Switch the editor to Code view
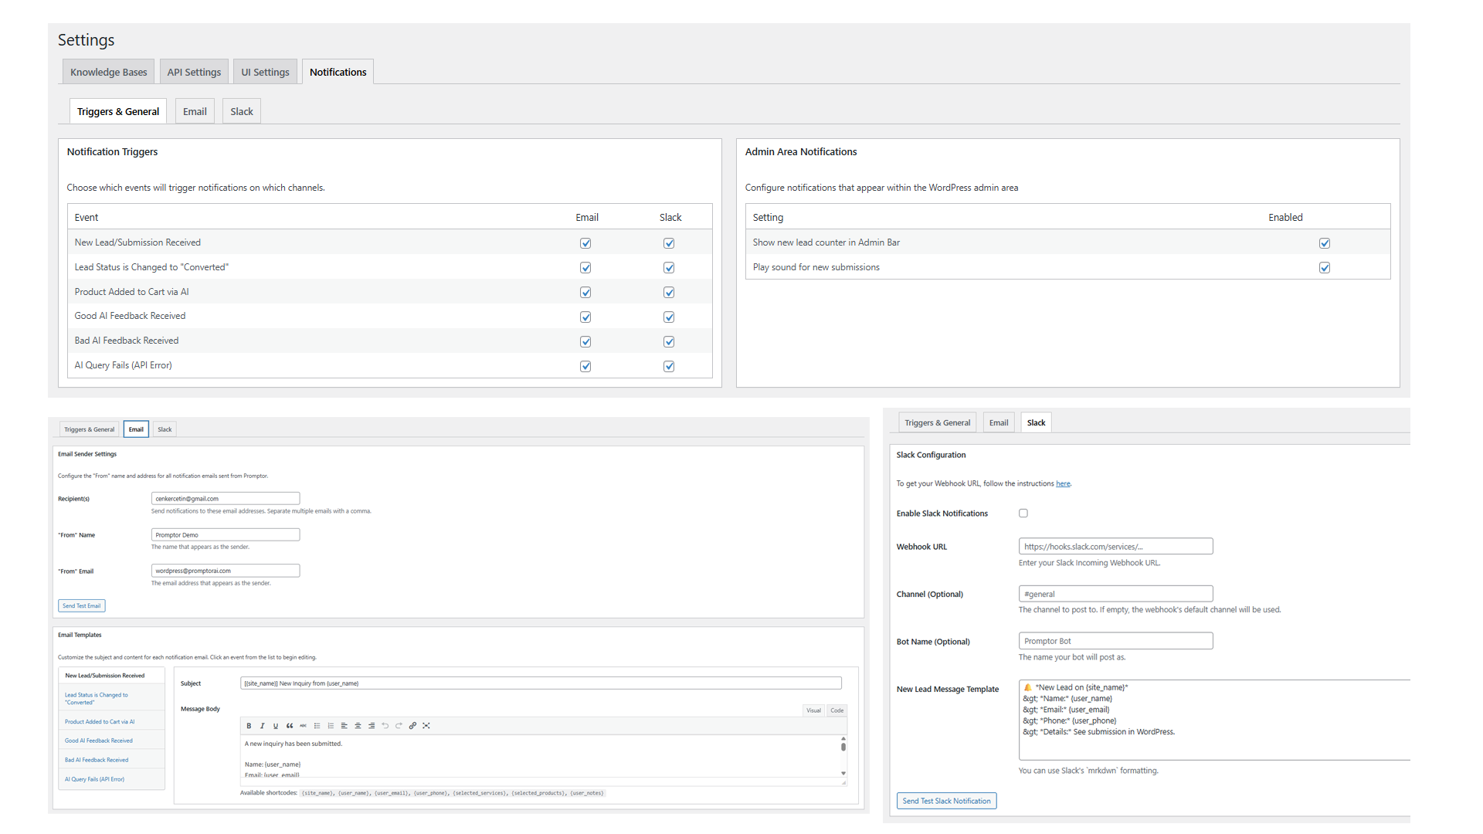 (x=837, y=710)
